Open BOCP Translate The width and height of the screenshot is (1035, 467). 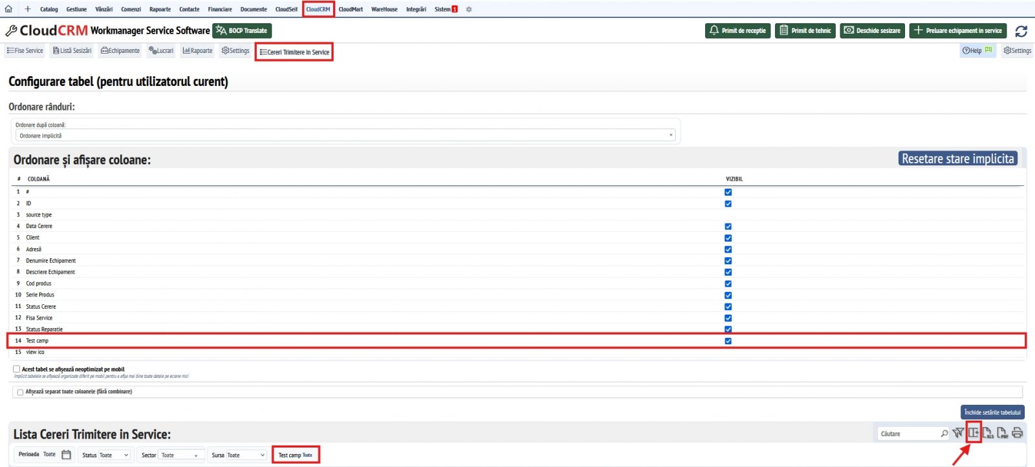242,30
